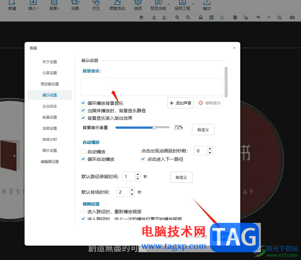The height and width of the screenshot is (260, 301).
Task: Click the copy icon in toolbar
Action: (235, 17)
